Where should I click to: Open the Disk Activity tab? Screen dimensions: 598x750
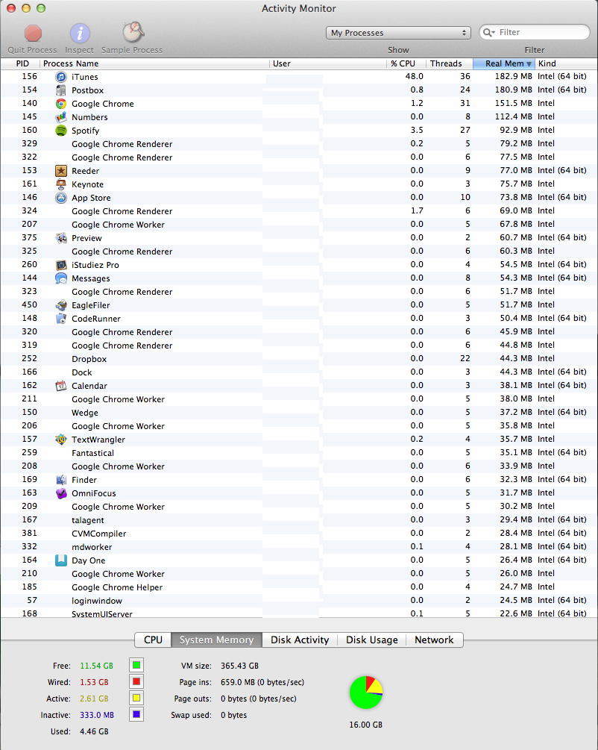300,640
